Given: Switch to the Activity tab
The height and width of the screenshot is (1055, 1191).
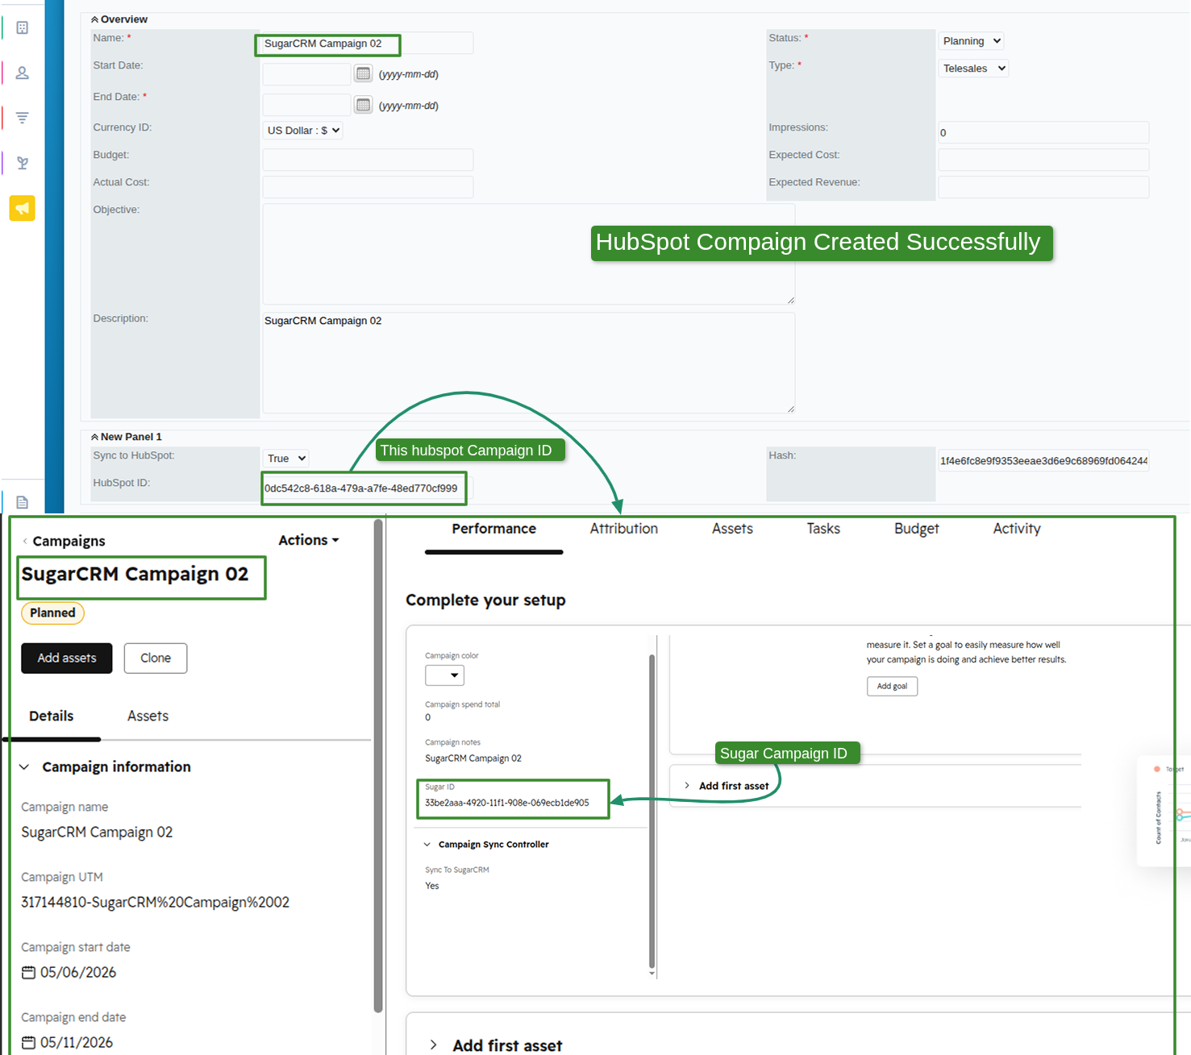Looking at the screenshot, I should pos(1017,529).
